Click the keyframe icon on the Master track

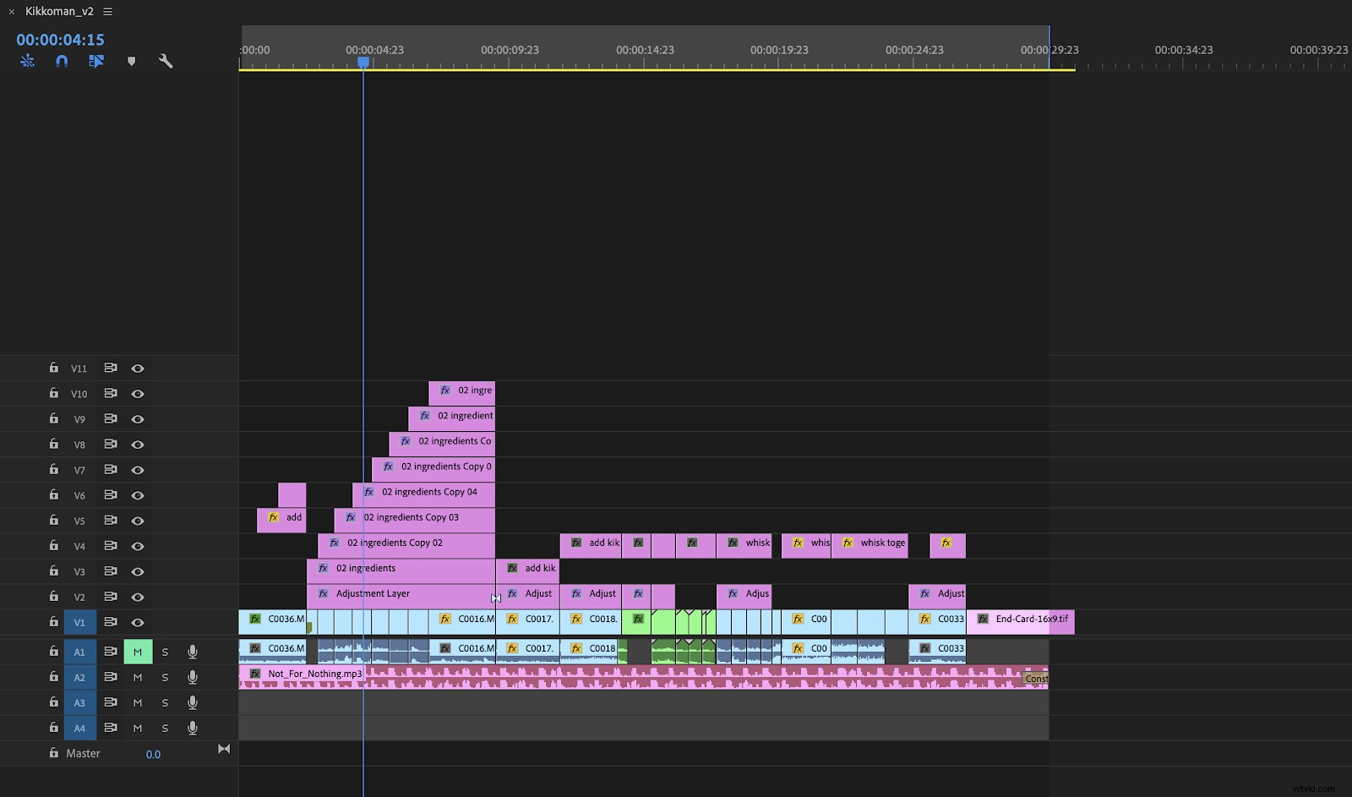click(x=224, y=749)
